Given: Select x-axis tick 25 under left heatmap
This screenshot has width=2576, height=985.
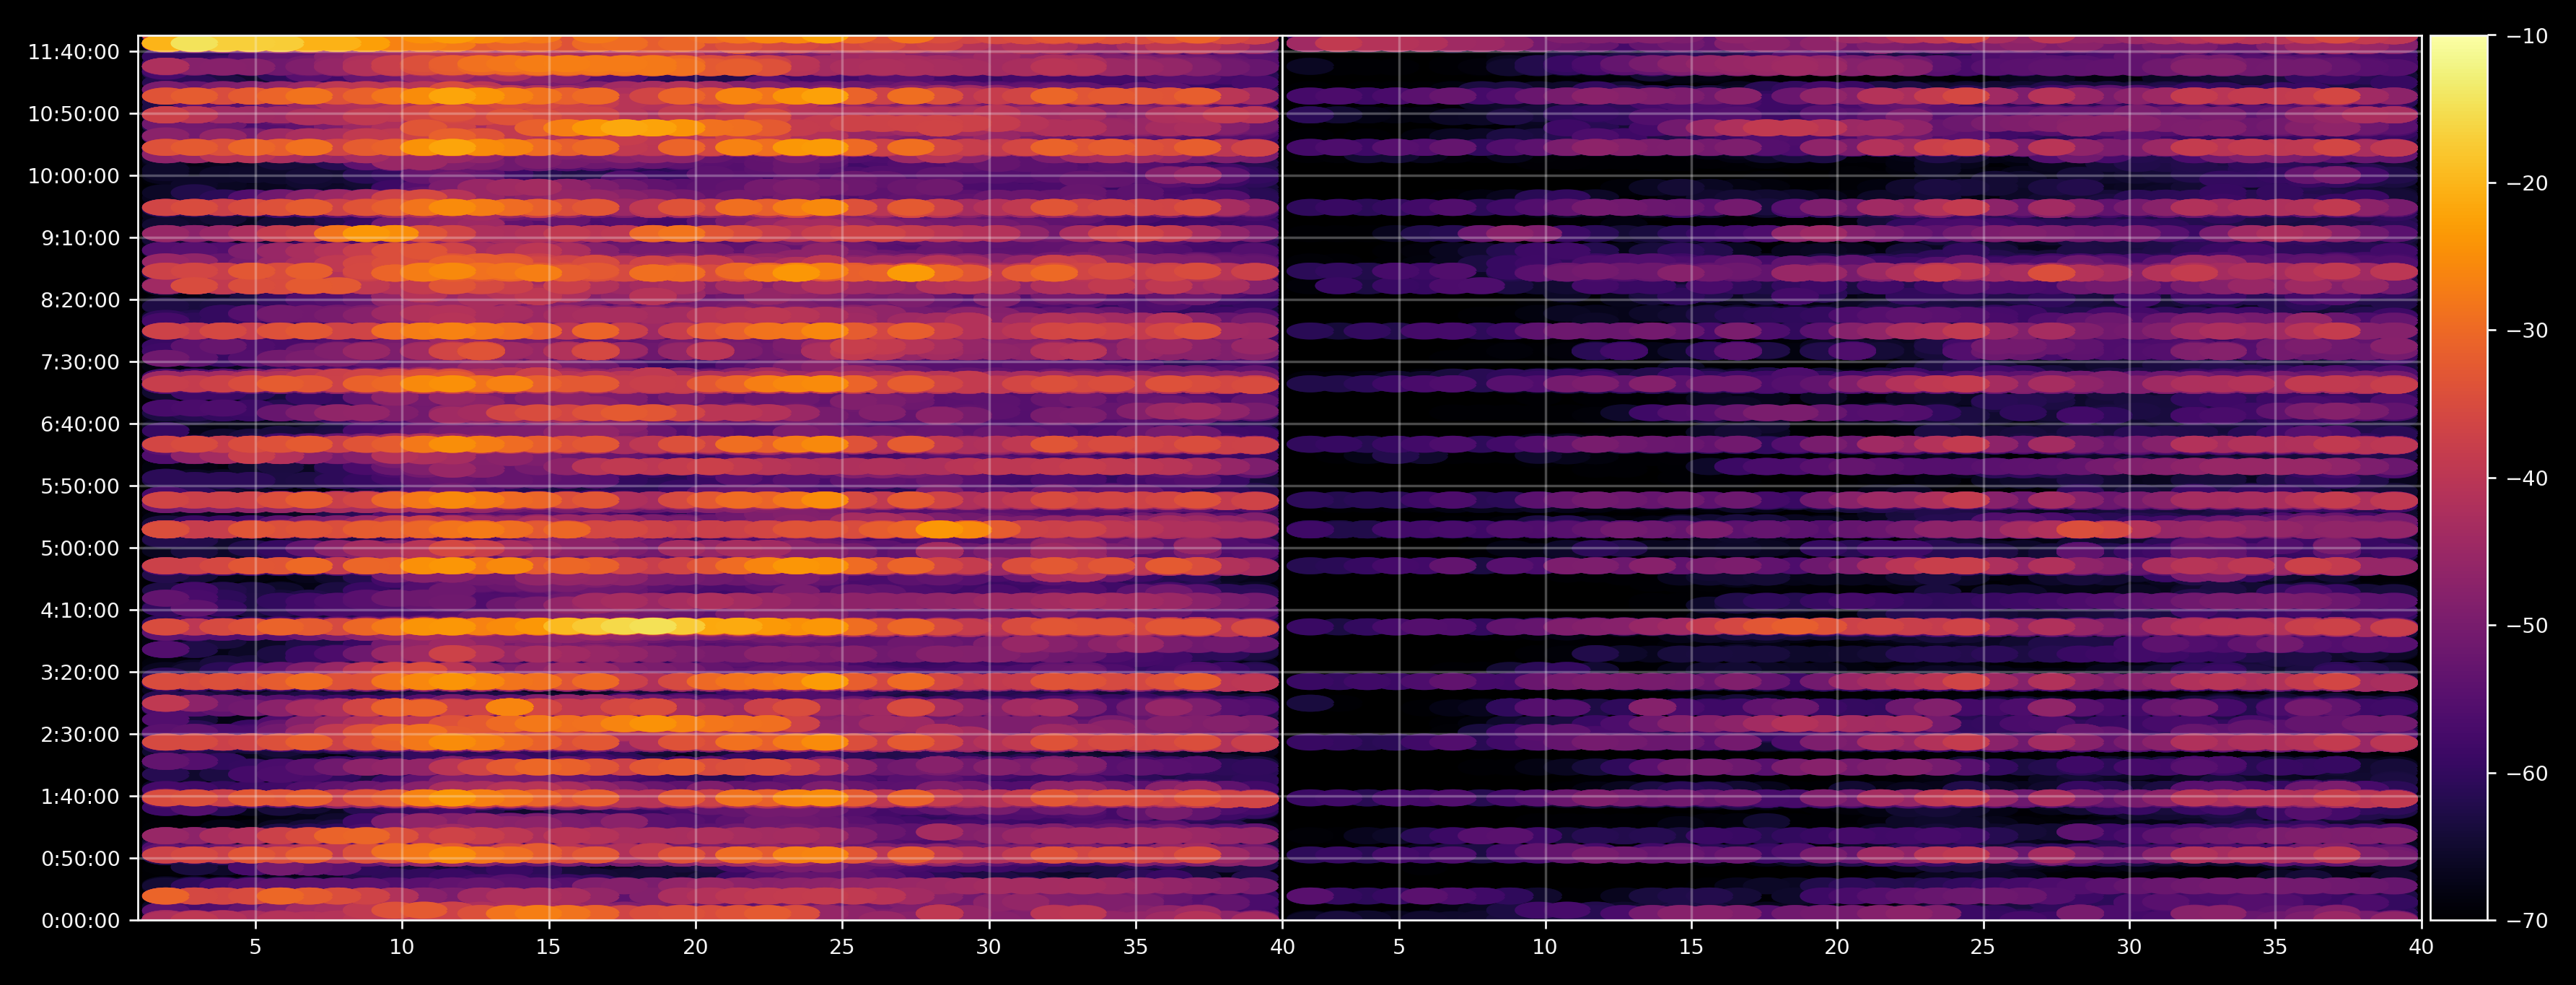Looking at the screenshot, I should tap(842, 947).
